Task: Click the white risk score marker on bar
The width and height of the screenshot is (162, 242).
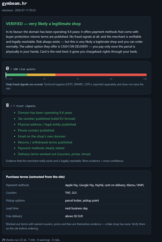Action: pos(6,75)
